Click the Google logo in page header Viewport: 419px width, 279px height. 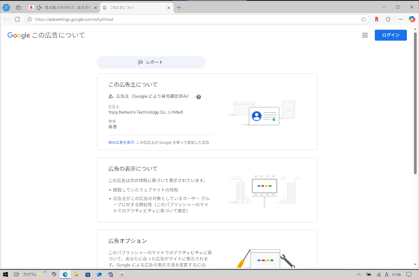click(x=19, y=35)
